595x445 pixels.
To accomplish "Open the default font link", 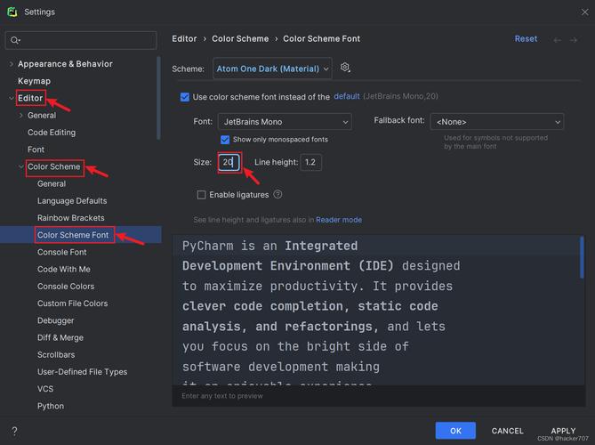I will click(x=347, y=96).
